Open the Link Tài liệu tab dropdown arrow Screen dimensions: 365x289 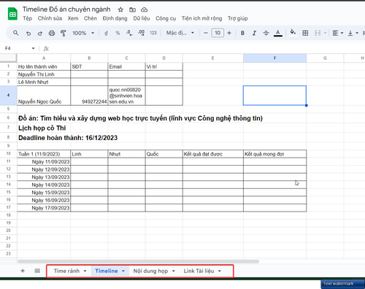click(x=220, y=271)
